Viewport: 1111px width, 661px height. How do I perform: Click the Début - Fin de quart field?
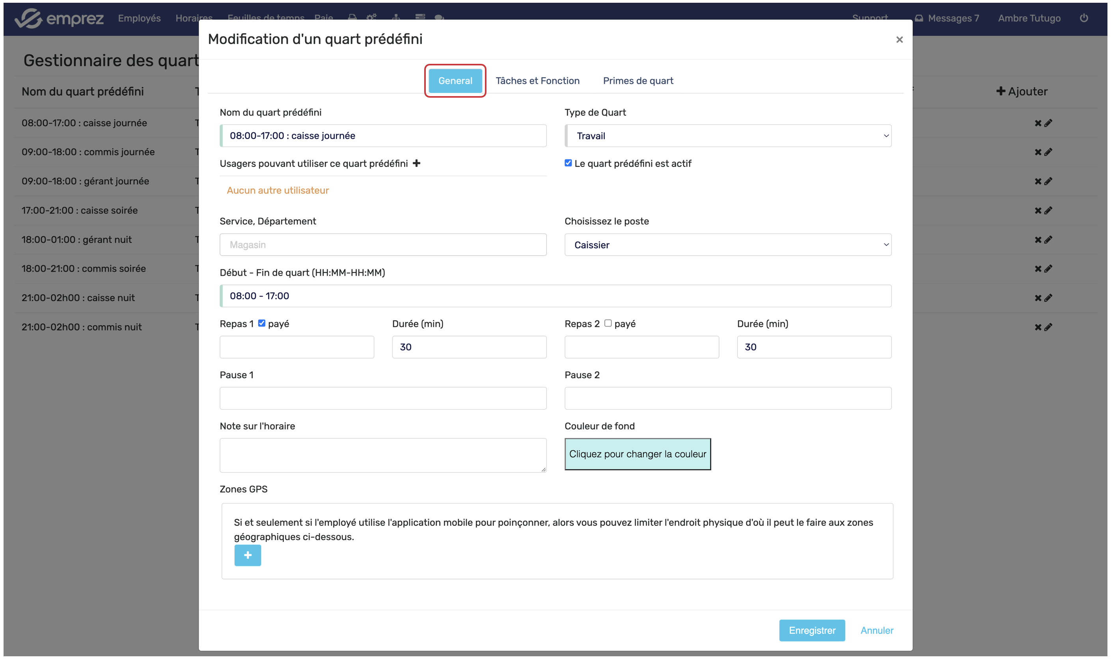pos(555,296)
